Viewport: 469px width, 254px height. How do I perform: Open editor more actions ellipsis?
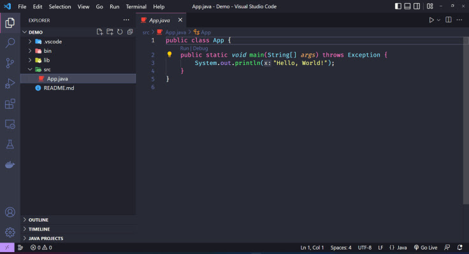coord(459,20)
